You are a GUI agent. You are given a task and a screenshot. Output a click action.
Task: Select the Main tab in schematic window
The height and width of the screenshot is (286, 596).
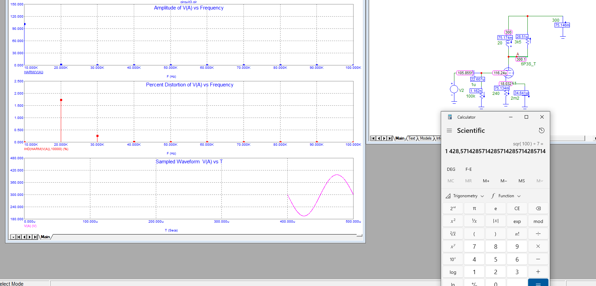tap(400, 138)
